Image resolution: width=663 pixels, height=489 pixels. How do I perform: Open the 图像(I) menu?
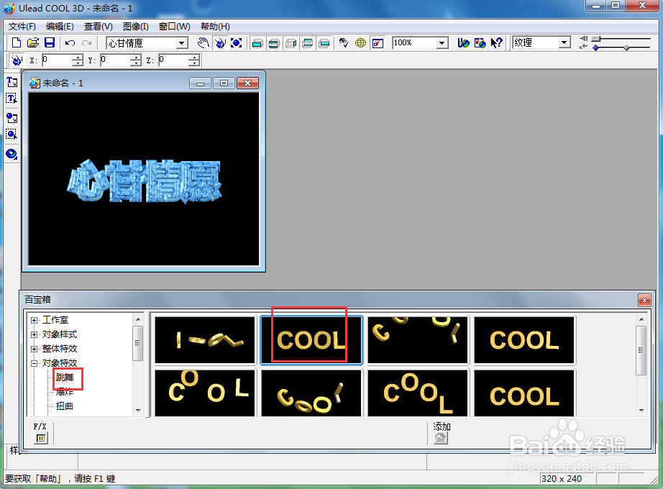(135, 26)
